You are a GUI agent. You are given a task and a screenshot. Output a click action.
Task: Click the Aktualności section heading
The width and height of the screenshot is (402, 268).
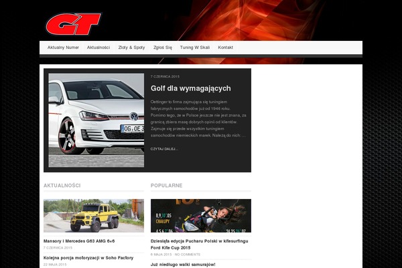62,186
